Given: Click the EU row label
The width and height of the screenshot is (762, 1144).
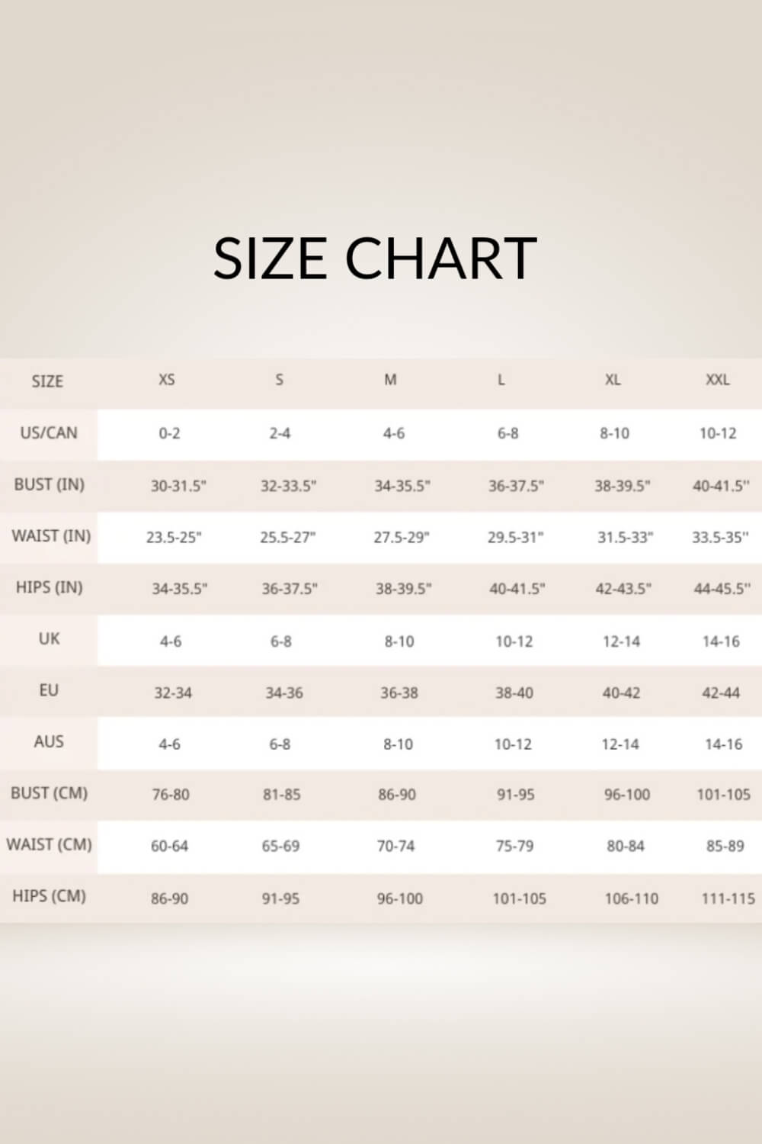Looking at the screenshot, I should pyautogui.click(x=49, y=690).
